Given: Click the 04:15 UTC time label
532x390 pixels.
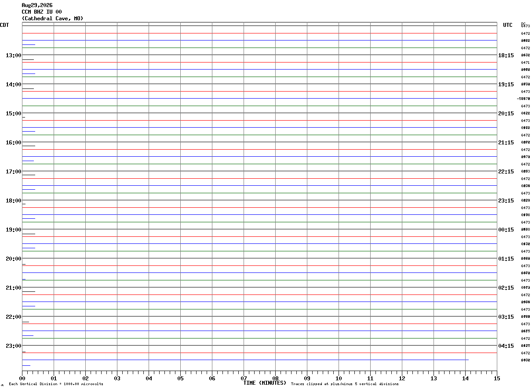Looking at the screenshot, I should click(x=506, y=346).
